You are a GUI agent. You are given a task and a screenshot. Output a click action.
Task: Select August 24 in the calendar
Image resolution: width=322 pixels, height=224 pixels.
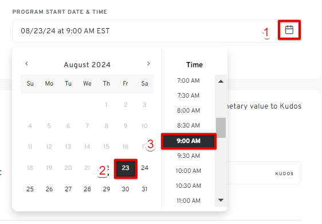(144, 168)
